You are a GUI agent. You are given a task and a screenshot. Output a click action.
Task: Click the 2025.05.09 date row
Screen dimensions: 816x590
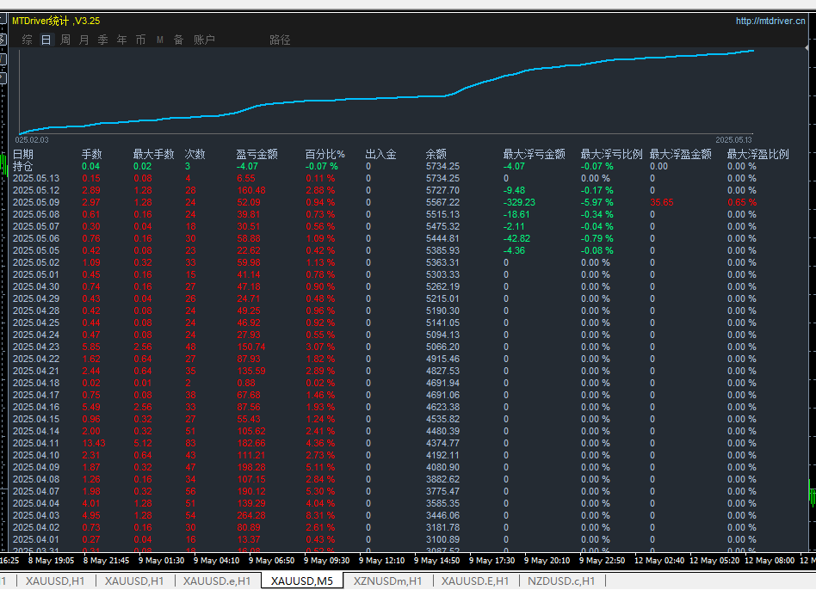click(x=36, y=202)
